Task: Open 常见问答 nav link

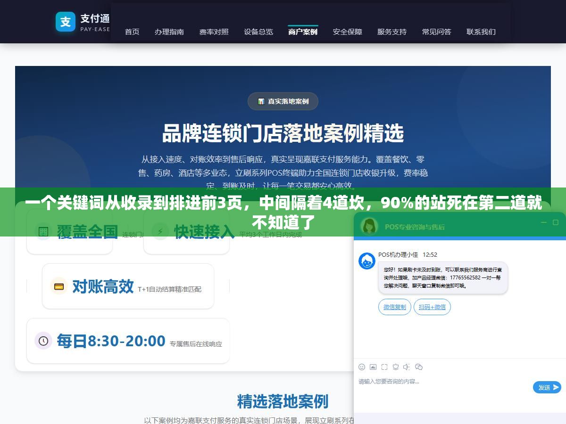Action: point(437,32)
